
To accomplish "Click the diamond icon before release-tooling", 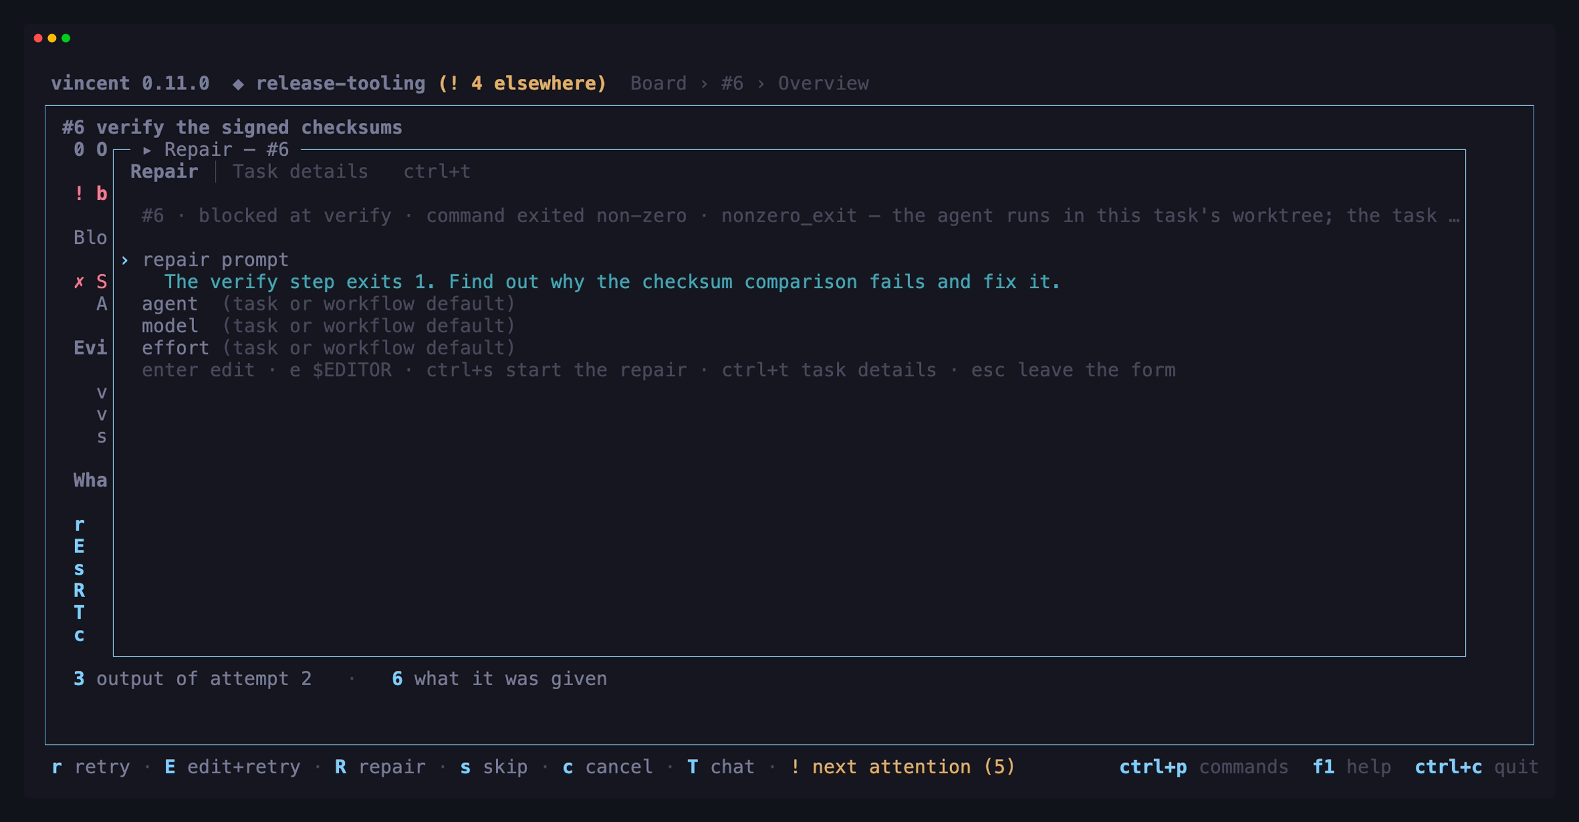I will click(x=238, y=84).
